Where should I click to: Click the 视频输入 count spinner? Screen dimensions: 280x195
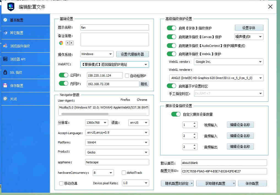[x=190, y=125]
